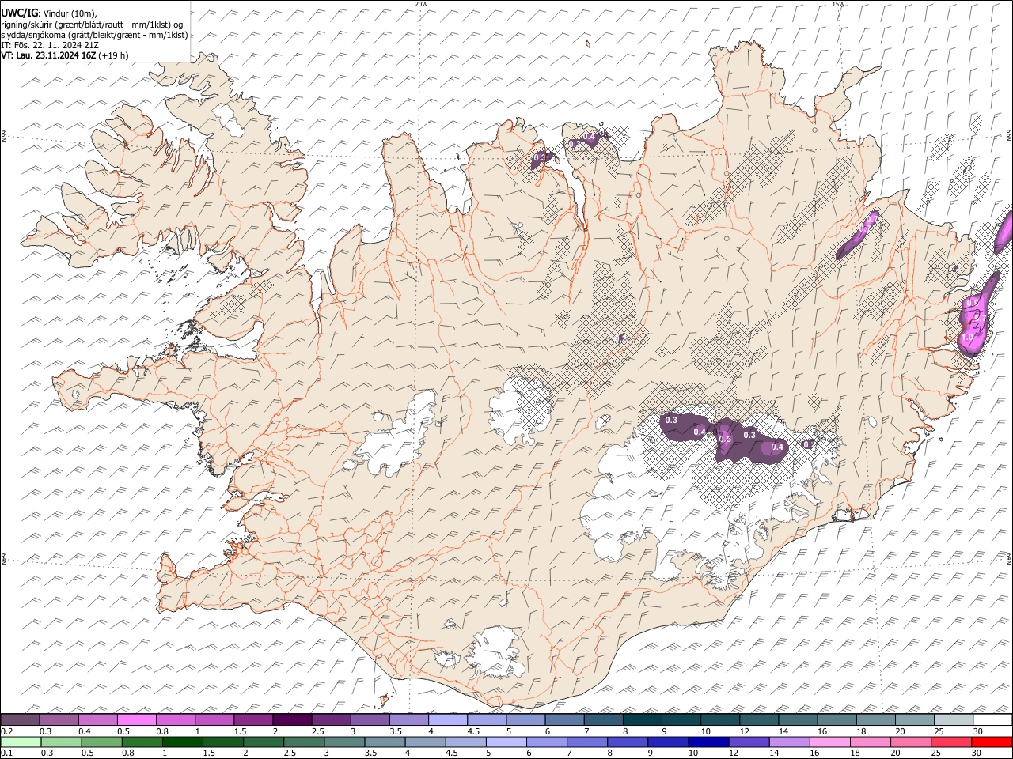
Task: Click the top-row lavender swatch above label 4
Action: pos(447,720)
